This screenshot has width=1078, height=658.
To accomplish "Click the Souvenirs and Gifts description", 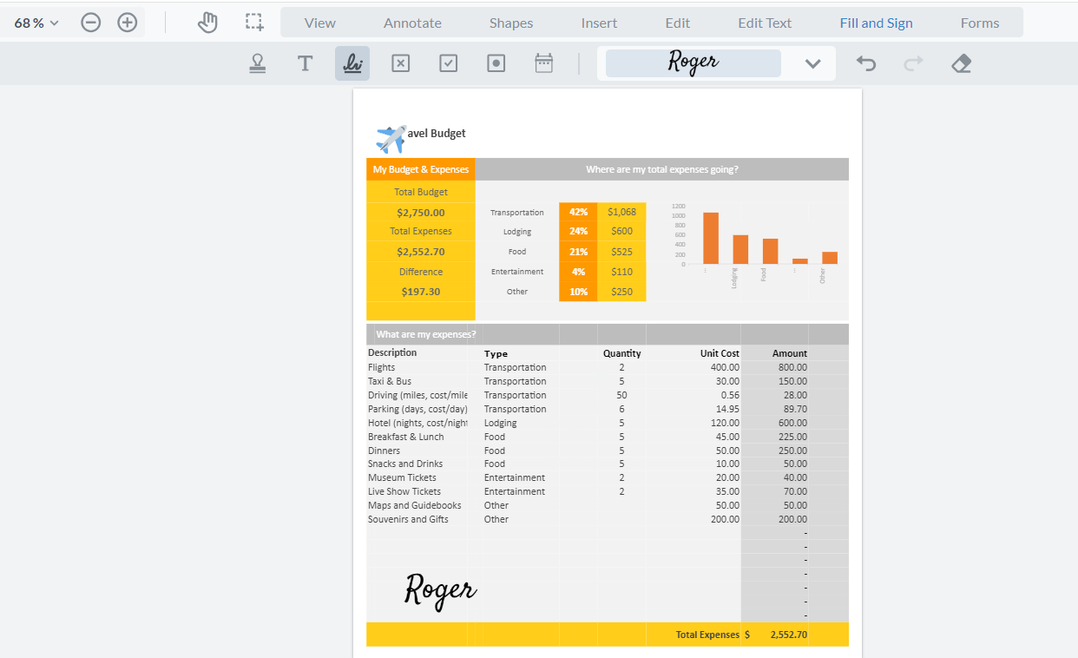I will click(x=408, y=519).
